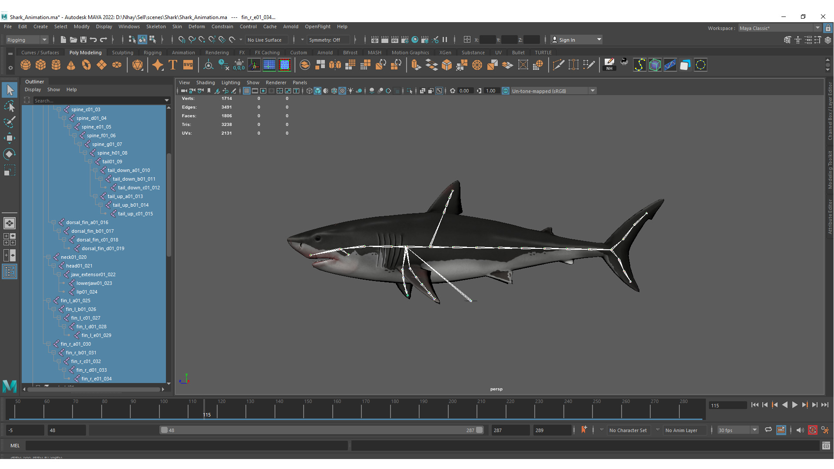Click the mirror geometry shelf icon
Screen dimensions: 834x469
[x=335, y=65]
